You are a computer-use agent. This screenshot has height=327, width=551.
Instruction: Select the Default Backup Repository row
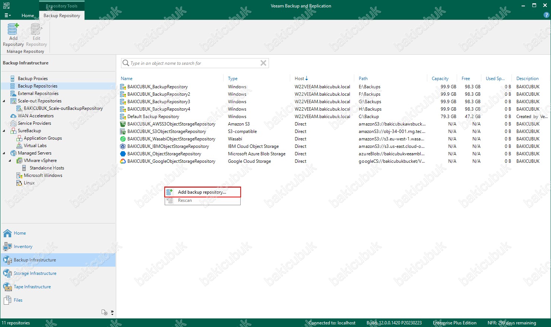pos(334,117)
